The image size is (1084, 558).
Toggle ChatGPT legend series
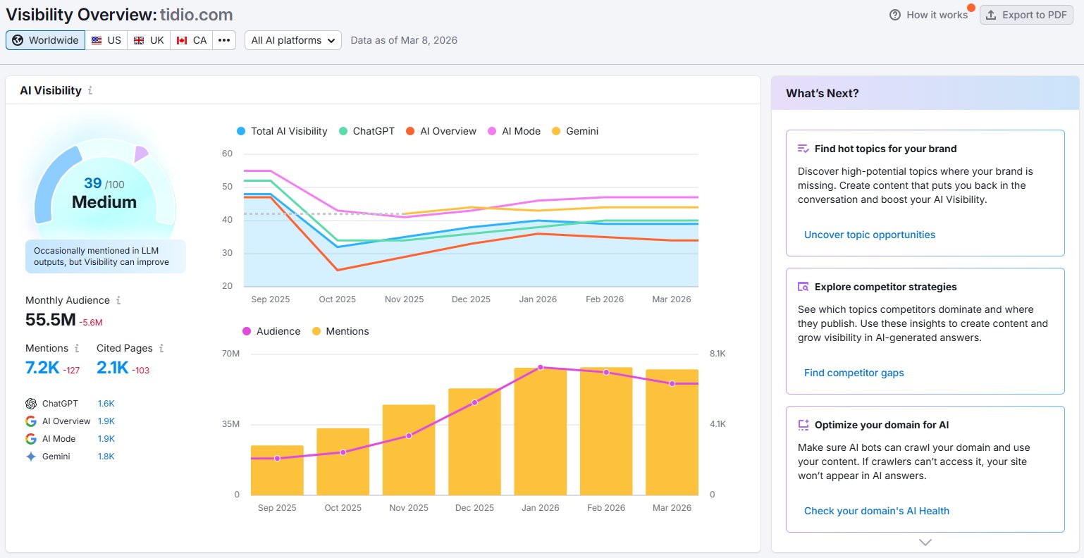pos(367,131)
